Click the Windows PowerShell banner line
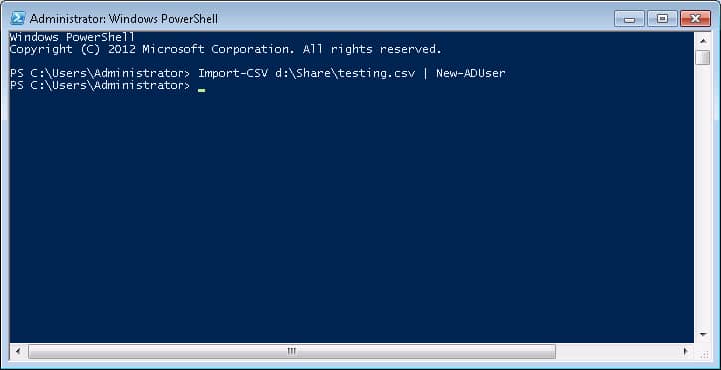The width and height of the screenshot is (721, 370). 72,37
